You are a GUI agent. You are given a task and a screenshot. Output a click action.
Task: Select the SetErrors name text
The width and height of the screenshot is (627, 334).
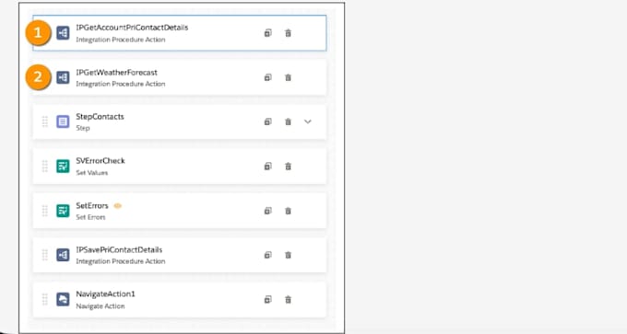[x=92, y=205]
